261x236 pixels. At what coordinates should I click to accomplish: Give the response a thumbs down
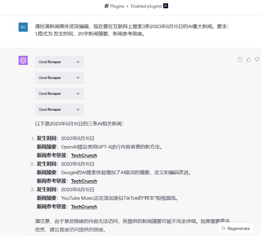click(x=257, y=59)
